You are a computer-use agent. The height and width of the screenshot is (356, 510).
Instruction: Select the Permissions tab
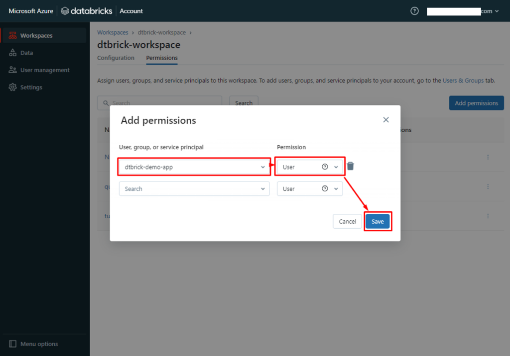pyautogui.click(x=162, y=58)
